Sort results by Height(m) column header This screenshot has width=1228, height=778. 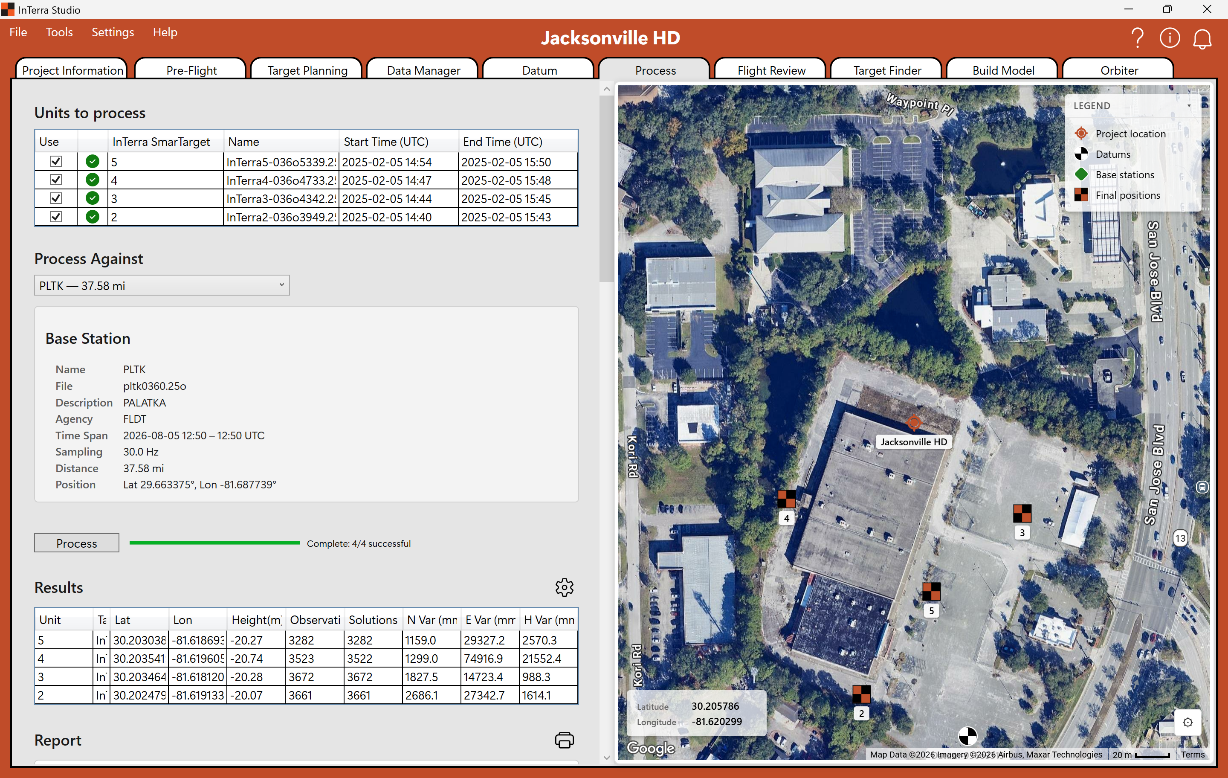click(256, 620)
